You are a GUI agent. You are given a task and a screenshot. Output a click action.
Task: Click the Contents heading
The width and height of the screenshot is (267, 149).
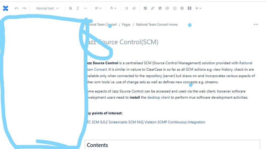[x=97, y=145]
